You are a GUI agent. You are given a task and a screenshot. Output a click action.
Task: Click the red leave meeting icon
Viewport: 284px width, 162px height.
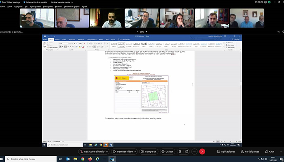click(202, 151)
